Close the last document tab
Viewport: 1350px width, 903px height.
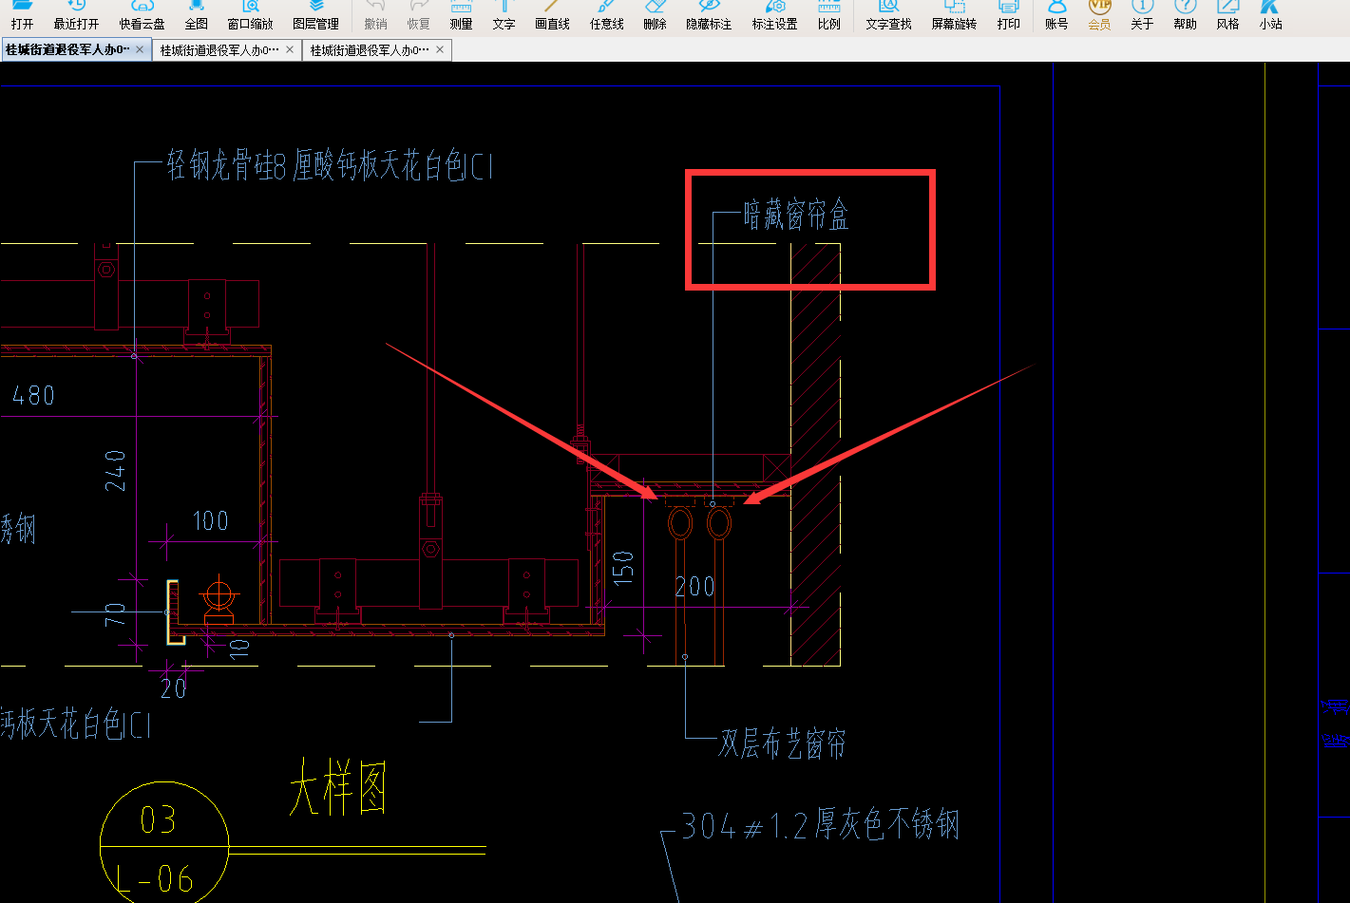point(440,49)
